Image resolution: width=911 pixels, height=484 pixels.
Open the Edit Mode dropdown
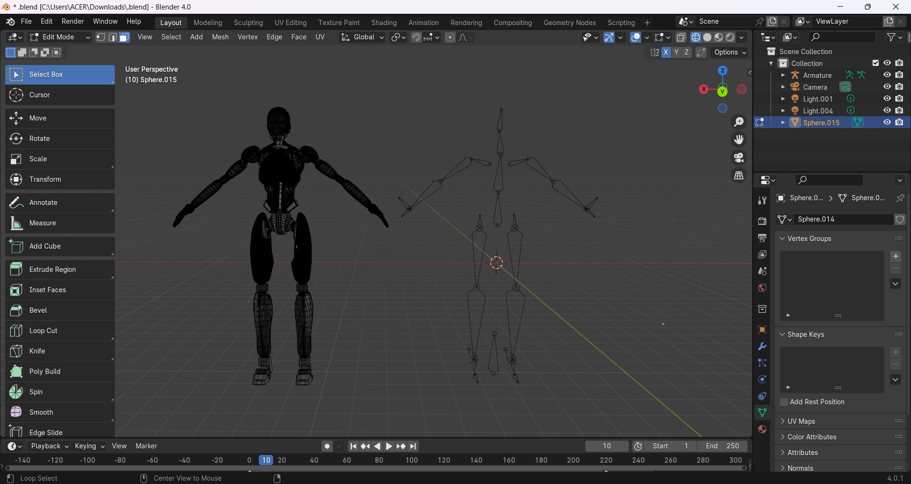(59, 37)
